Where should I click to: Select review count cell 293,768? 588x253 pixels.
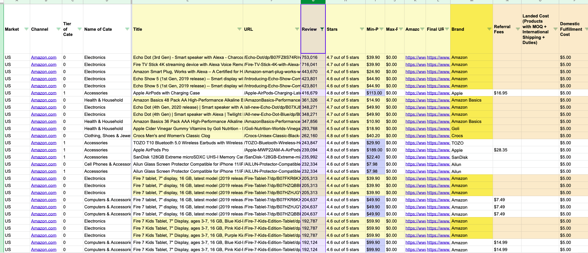tap(313, 129)
